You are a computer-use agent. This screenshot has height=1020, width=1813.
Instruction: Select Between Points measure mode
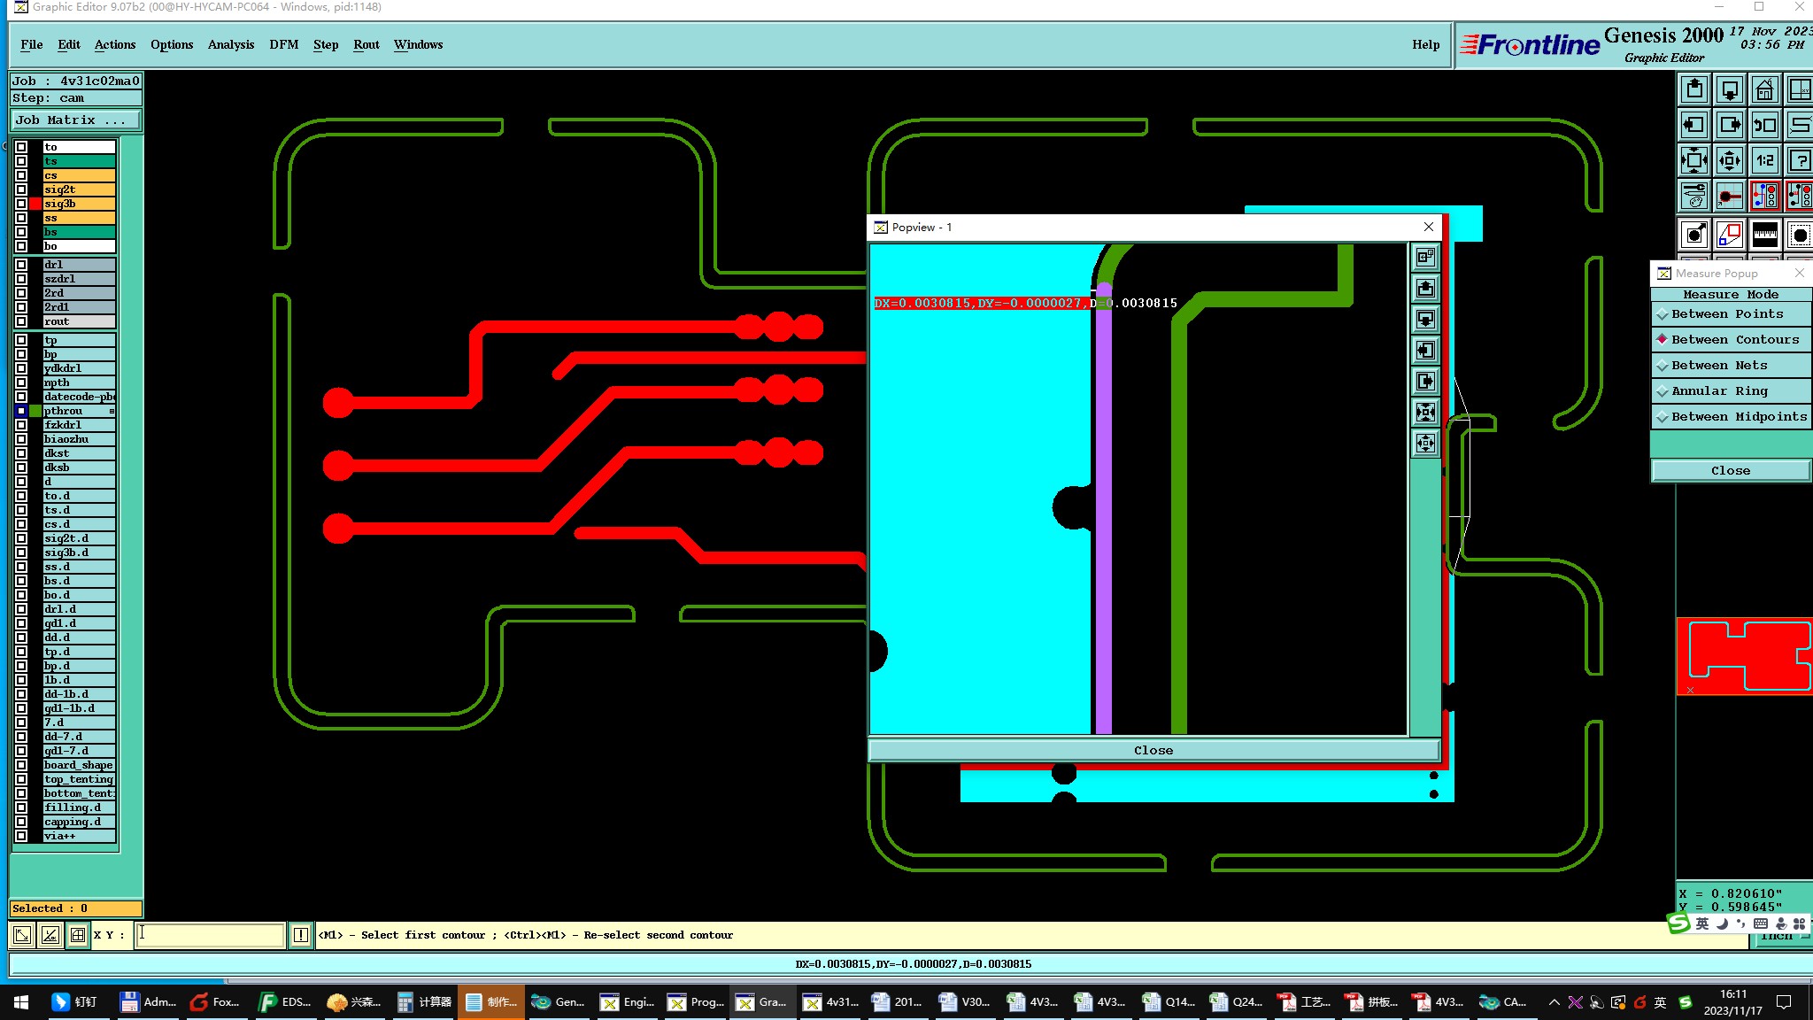[1726, 314]
